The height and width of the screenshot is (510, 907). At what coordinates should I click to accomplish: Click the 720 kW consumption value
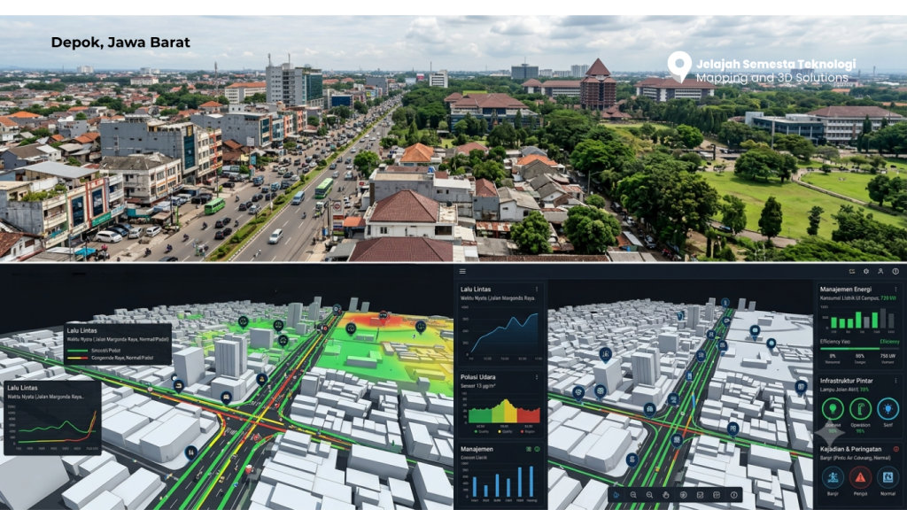tap(888, 298)
